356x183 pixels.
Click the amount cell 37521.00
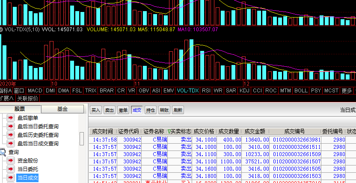(x=257, y=162)
